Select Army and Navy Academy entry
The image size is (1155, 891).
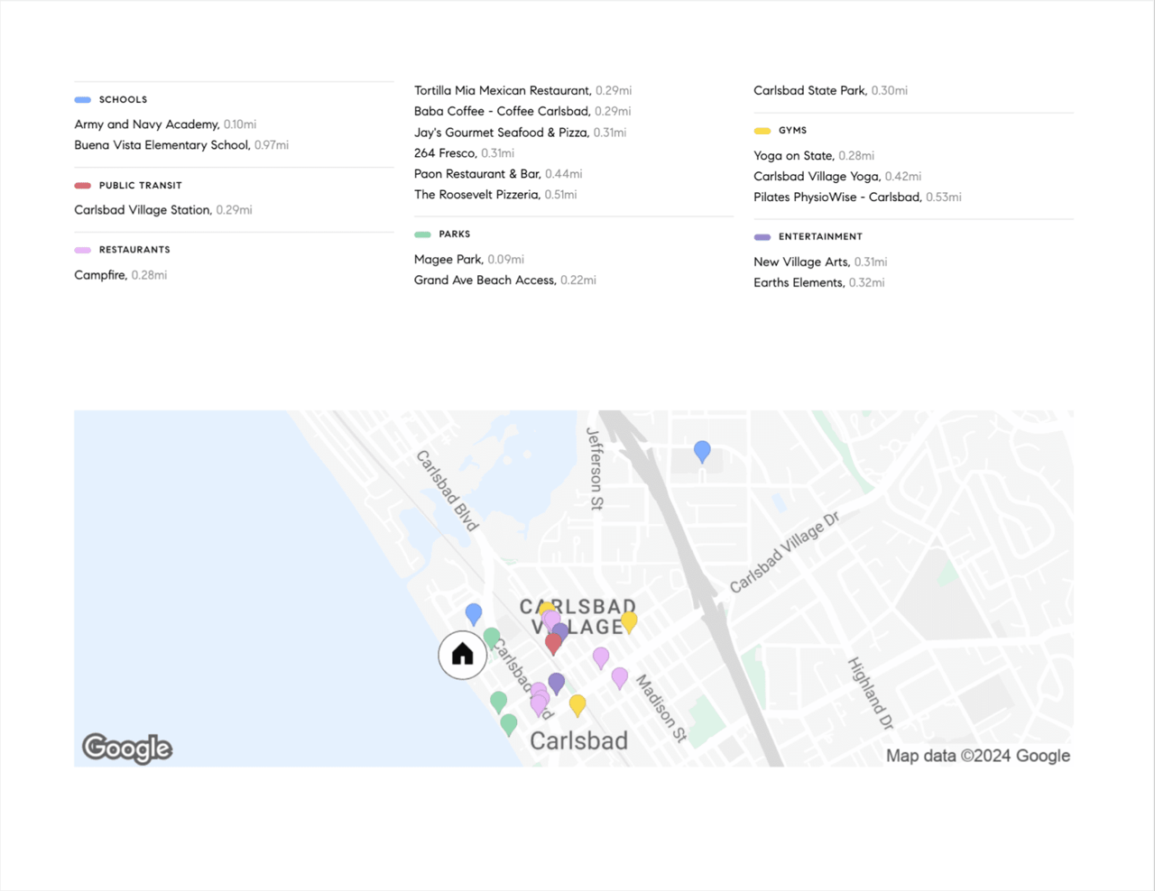[x=165, y=124]
